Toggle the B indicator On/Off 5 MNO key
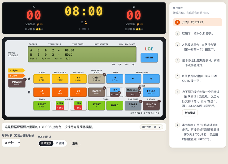The height and width of the screenshot is (164, 228). [97, 92]
